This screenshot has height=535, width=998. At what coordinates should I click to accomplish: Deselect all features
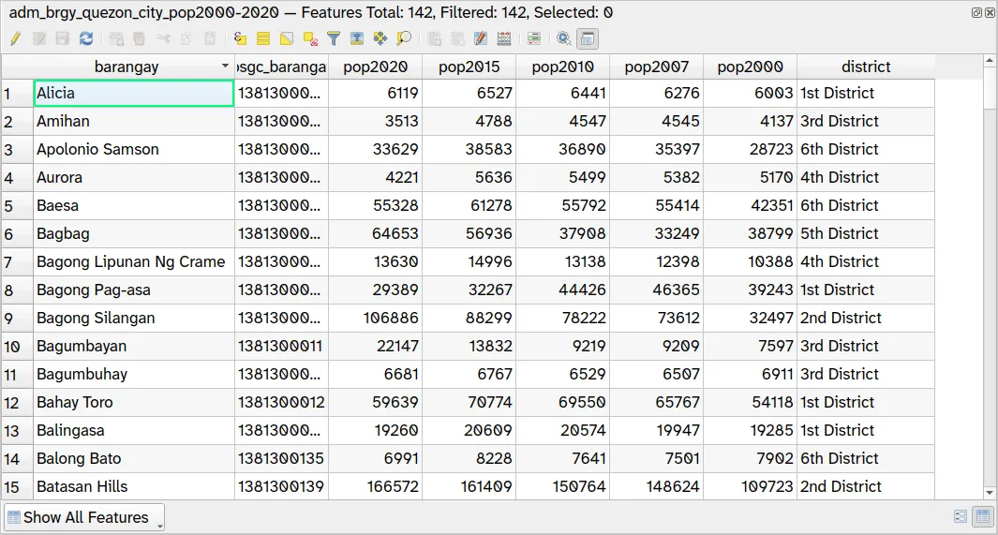click(x=310, y=38)
